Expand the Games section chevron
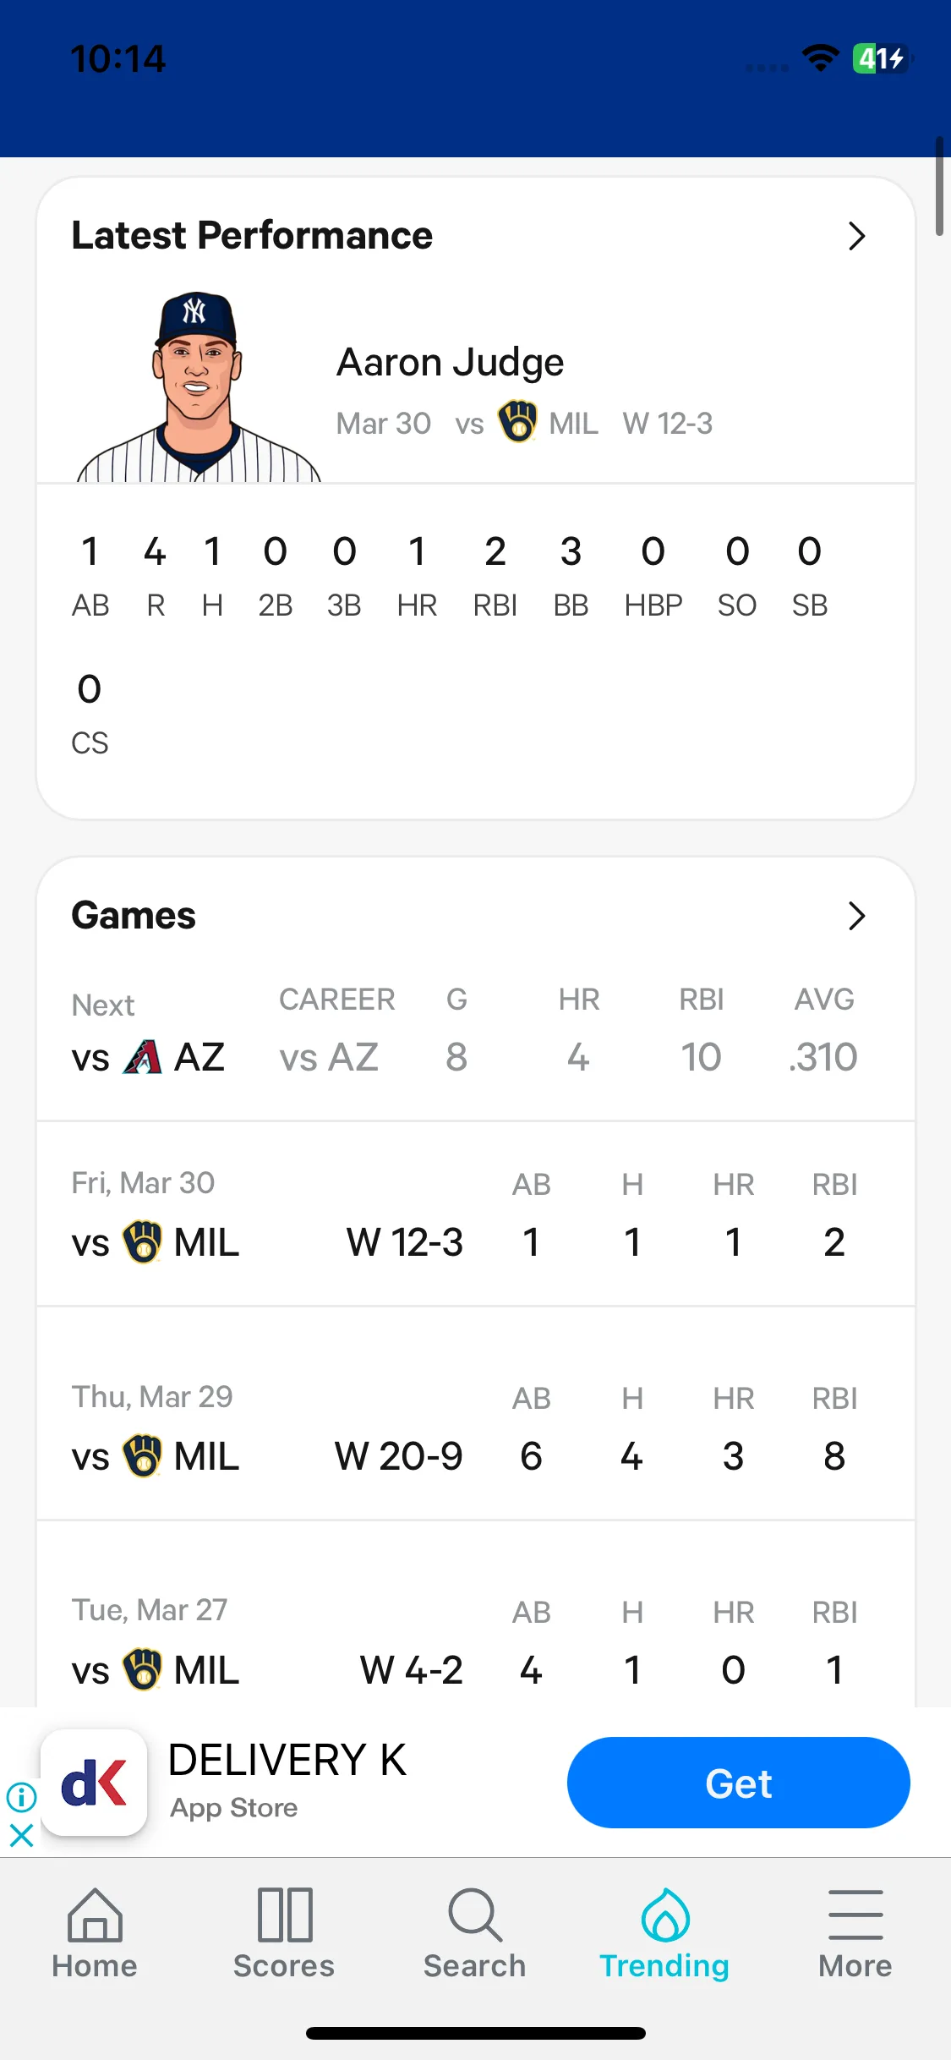Screen dimensions: 951x2060 tap(856, 916)
